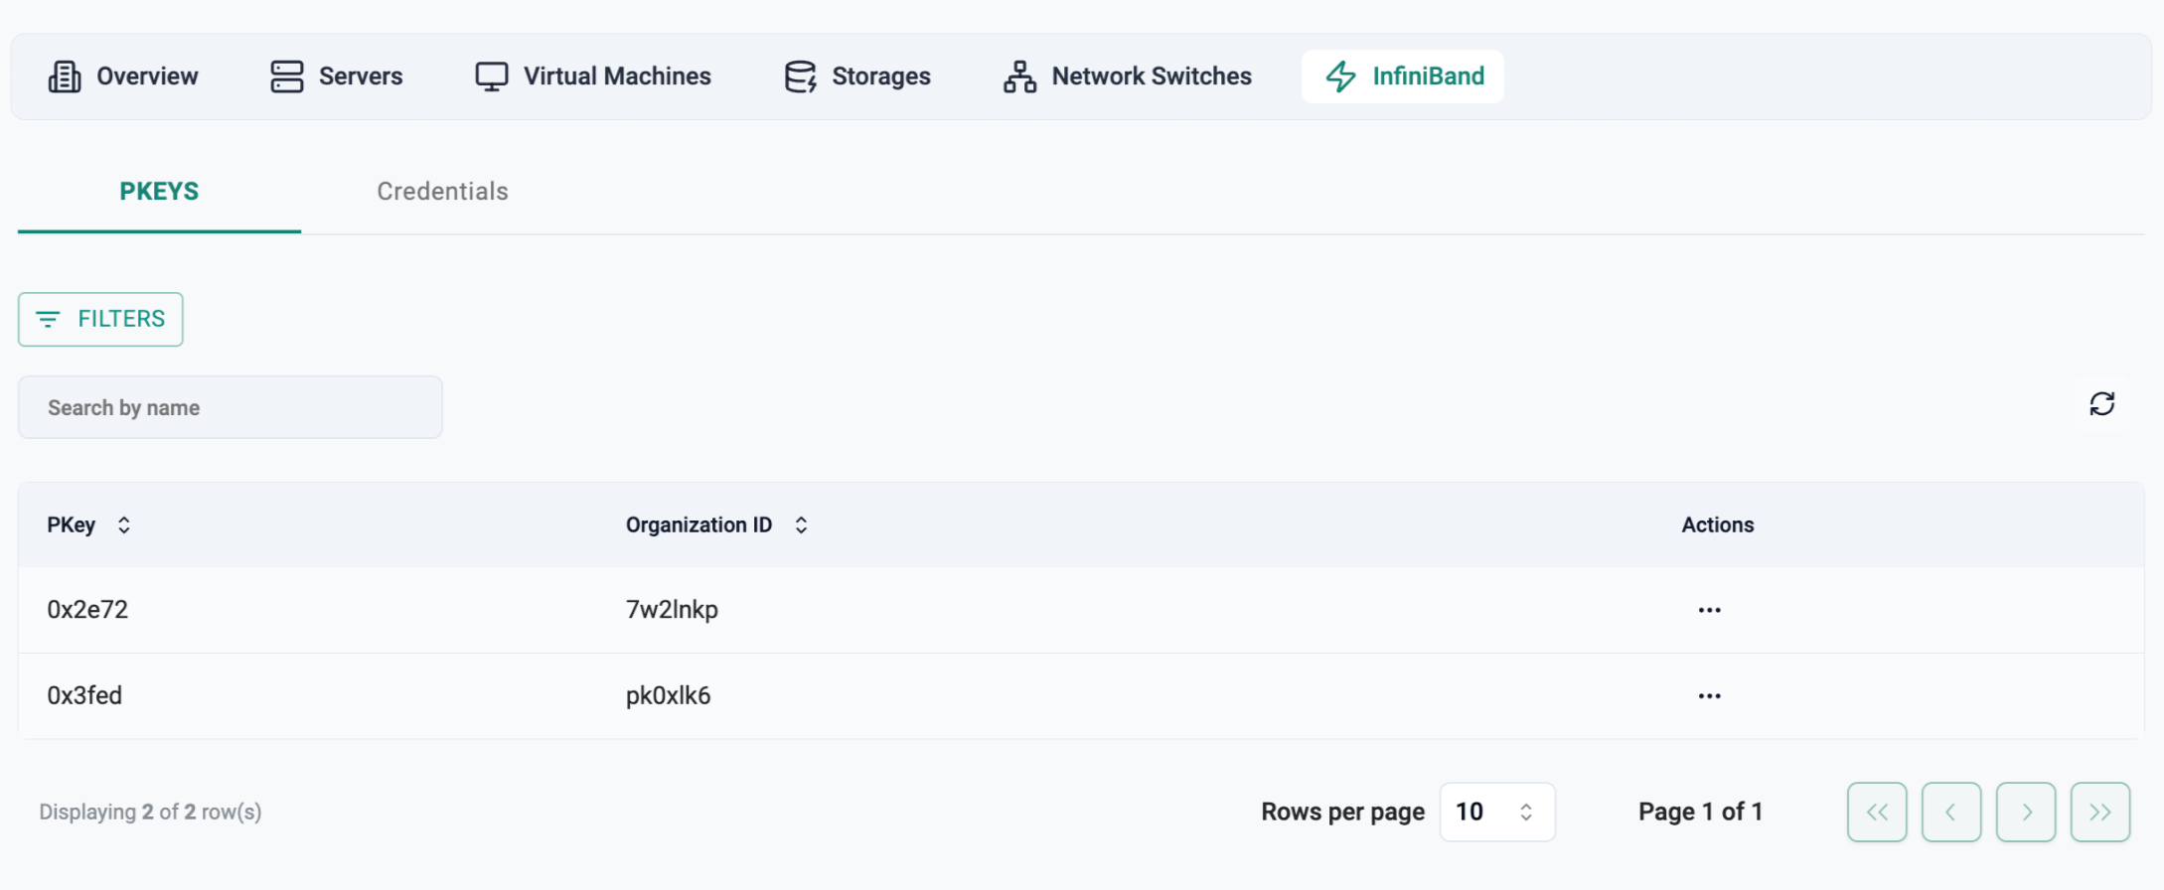This screenshot has width=2164, height=890.
Task: Sort table by Organization ID column
Action: tap(801, 525)
